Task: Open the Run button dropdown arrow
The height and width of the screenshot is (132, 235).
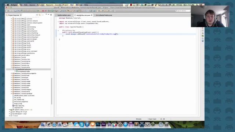Action: 54,11
